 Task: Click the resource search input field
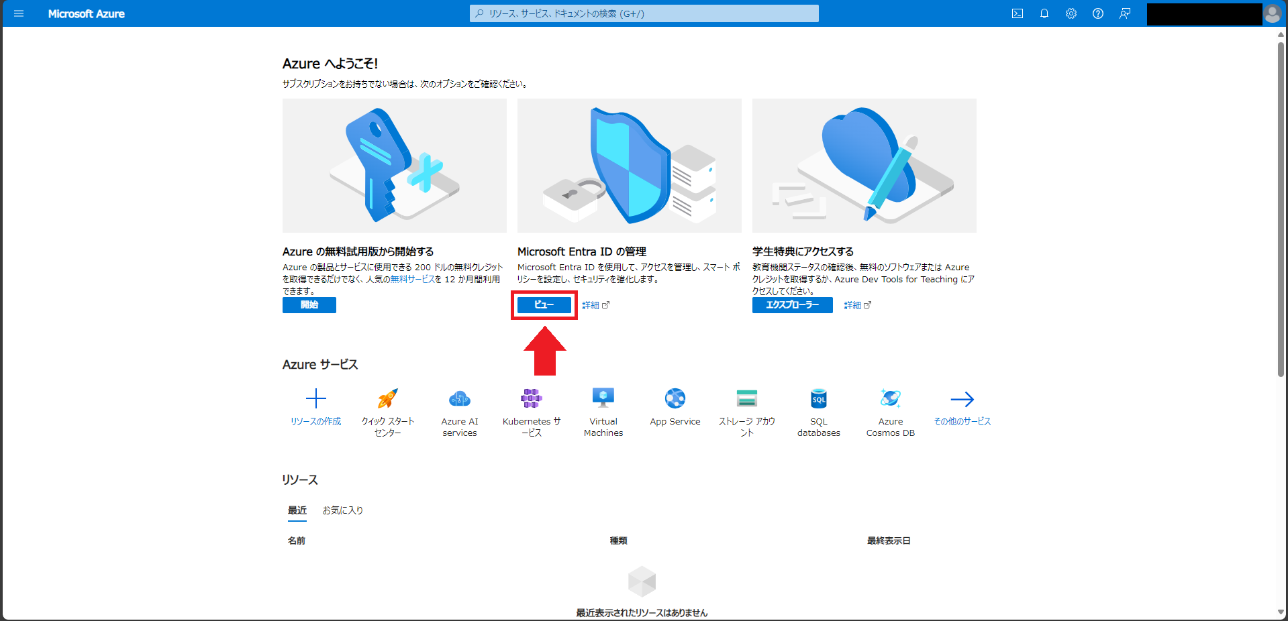coord(642,13)
